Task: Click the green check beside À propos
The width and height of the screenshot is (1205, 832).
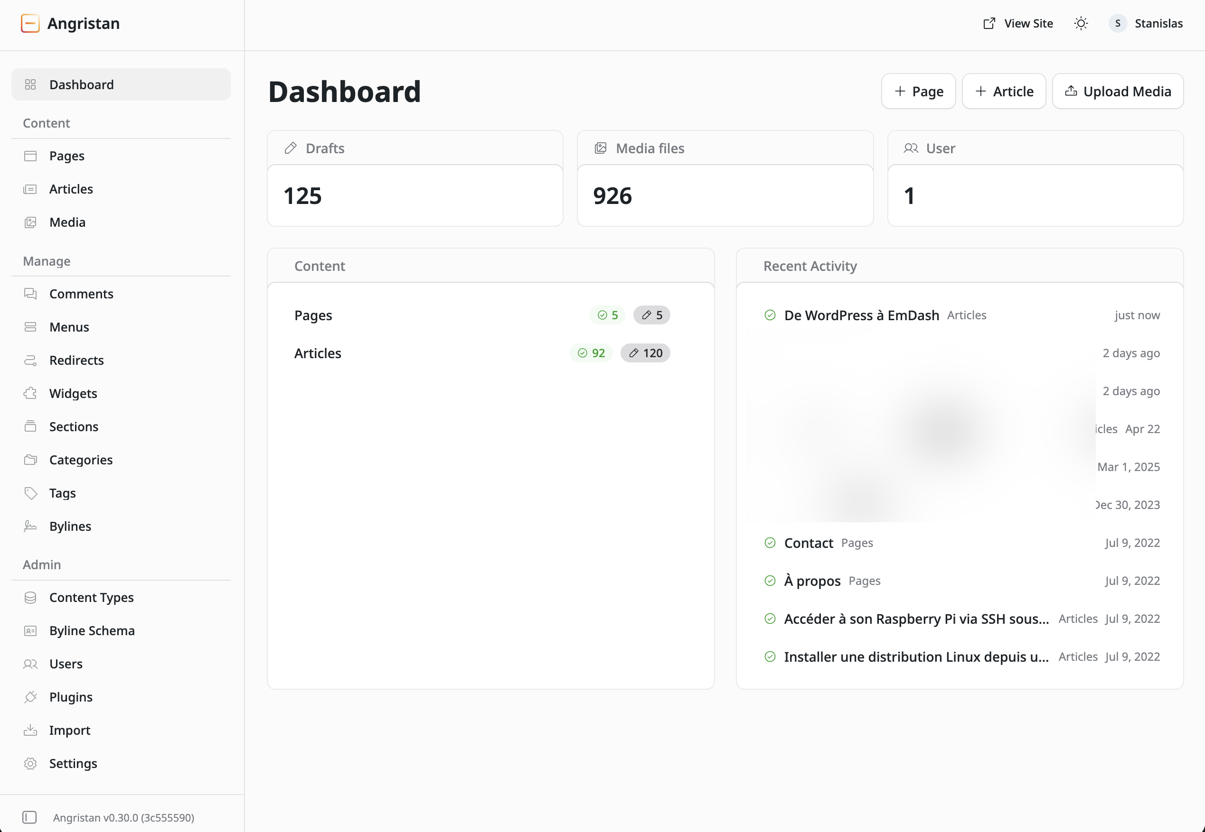Action: [x=770, y=581]
